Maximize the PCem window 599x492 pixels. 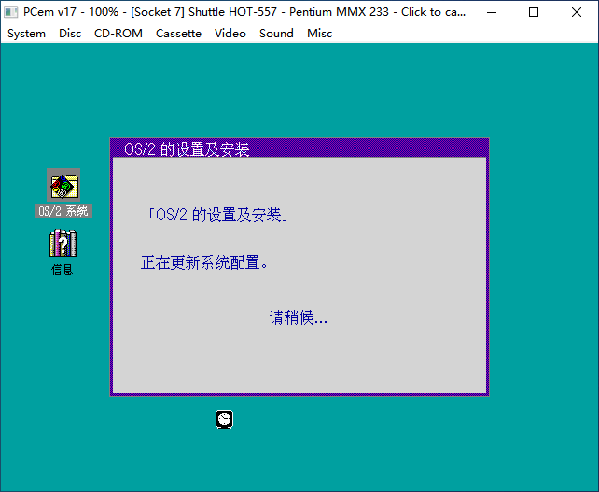(534, 12)
